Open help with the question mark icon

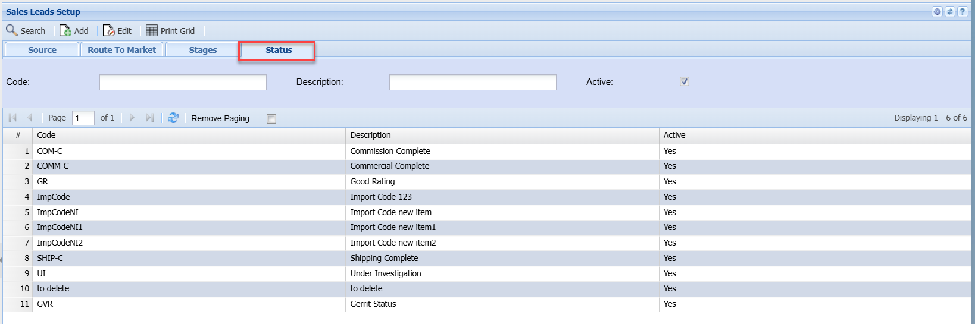click(962, 12)
